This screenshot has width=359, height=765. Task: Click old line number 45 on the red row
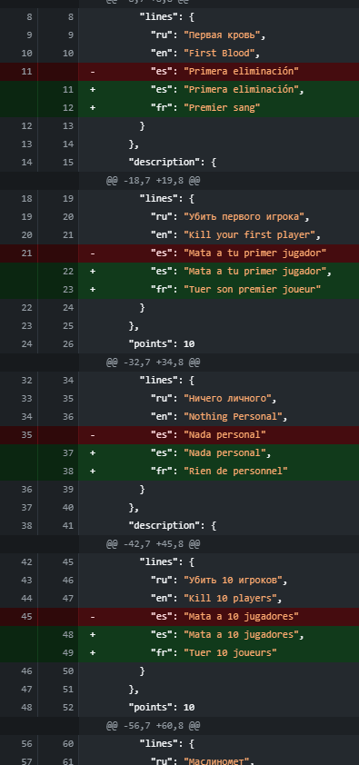click(26, 617)
